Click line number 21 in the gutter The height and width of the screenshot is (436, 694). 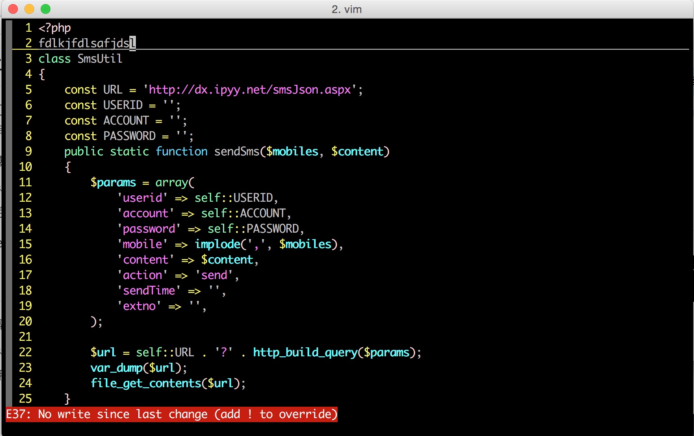tap(25, 337)
